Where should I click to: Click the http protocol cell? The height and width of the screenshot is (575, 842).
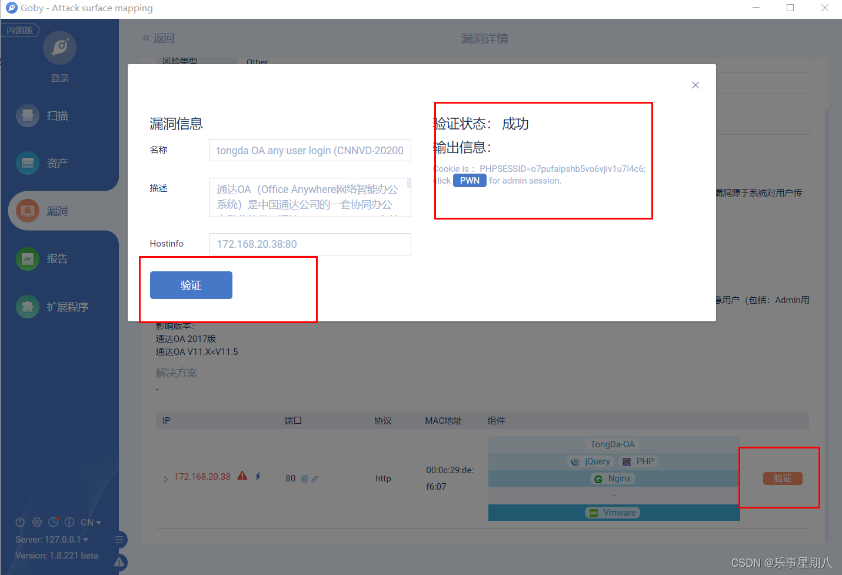[x=383, y=478]
